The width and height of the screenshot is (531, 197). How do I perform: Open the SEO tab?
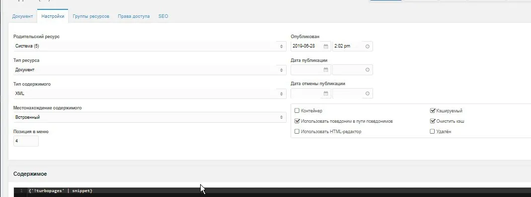coord(163,16)
